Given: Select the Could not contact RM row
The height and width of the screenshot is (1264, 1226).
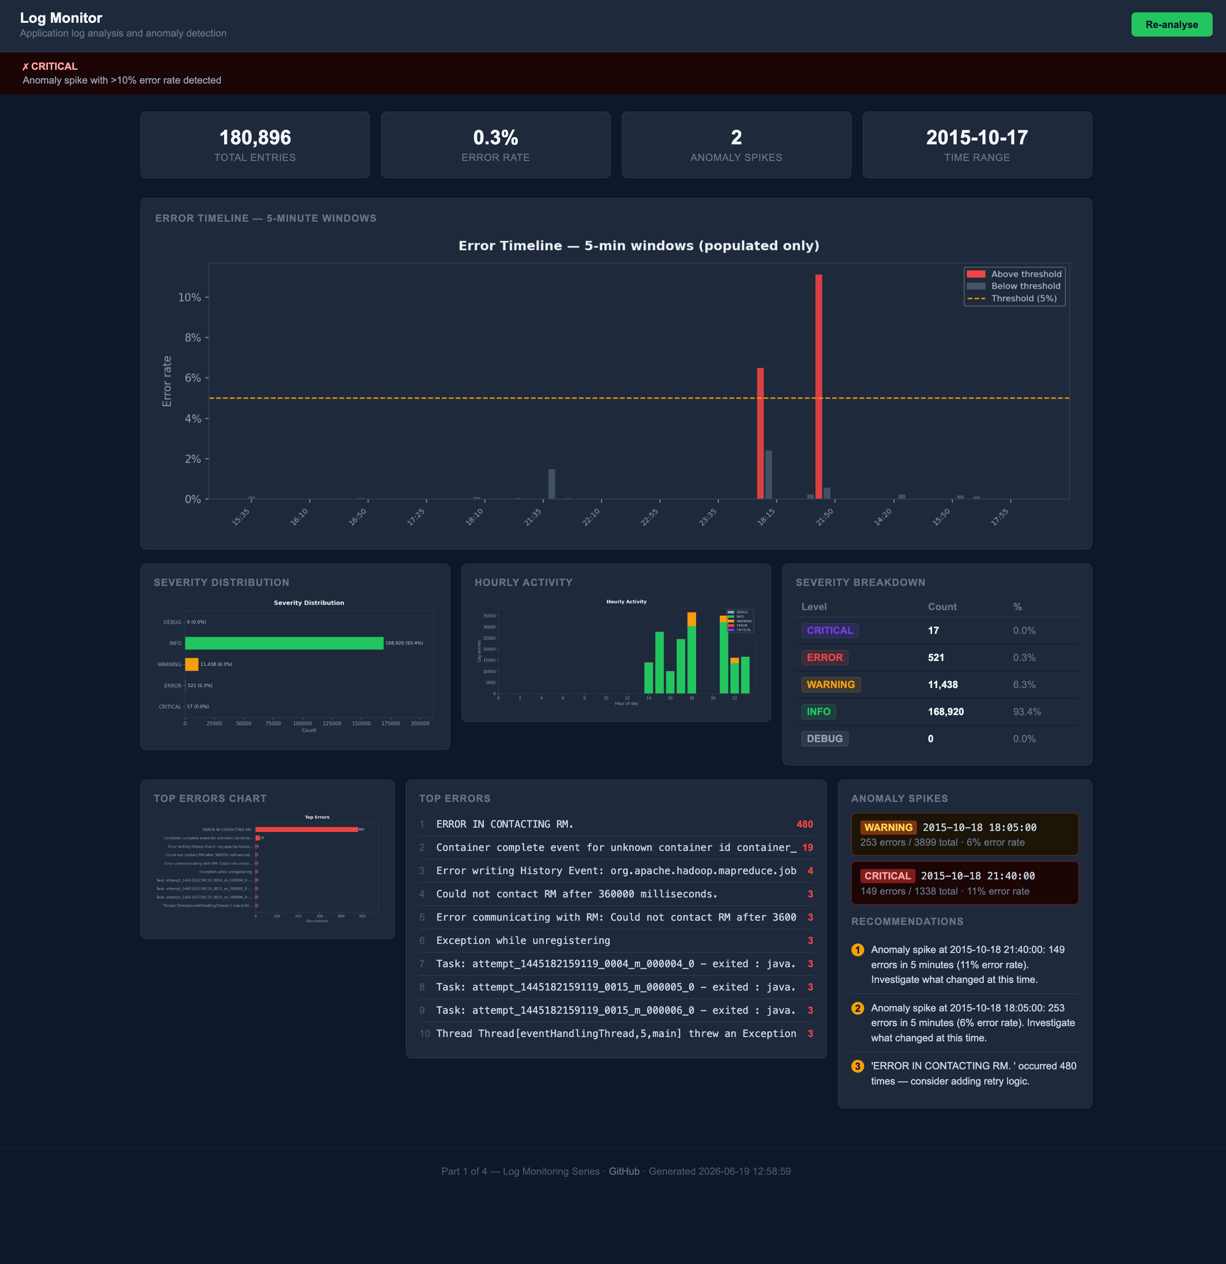Looking at the screenshot, I should (616, 894).
